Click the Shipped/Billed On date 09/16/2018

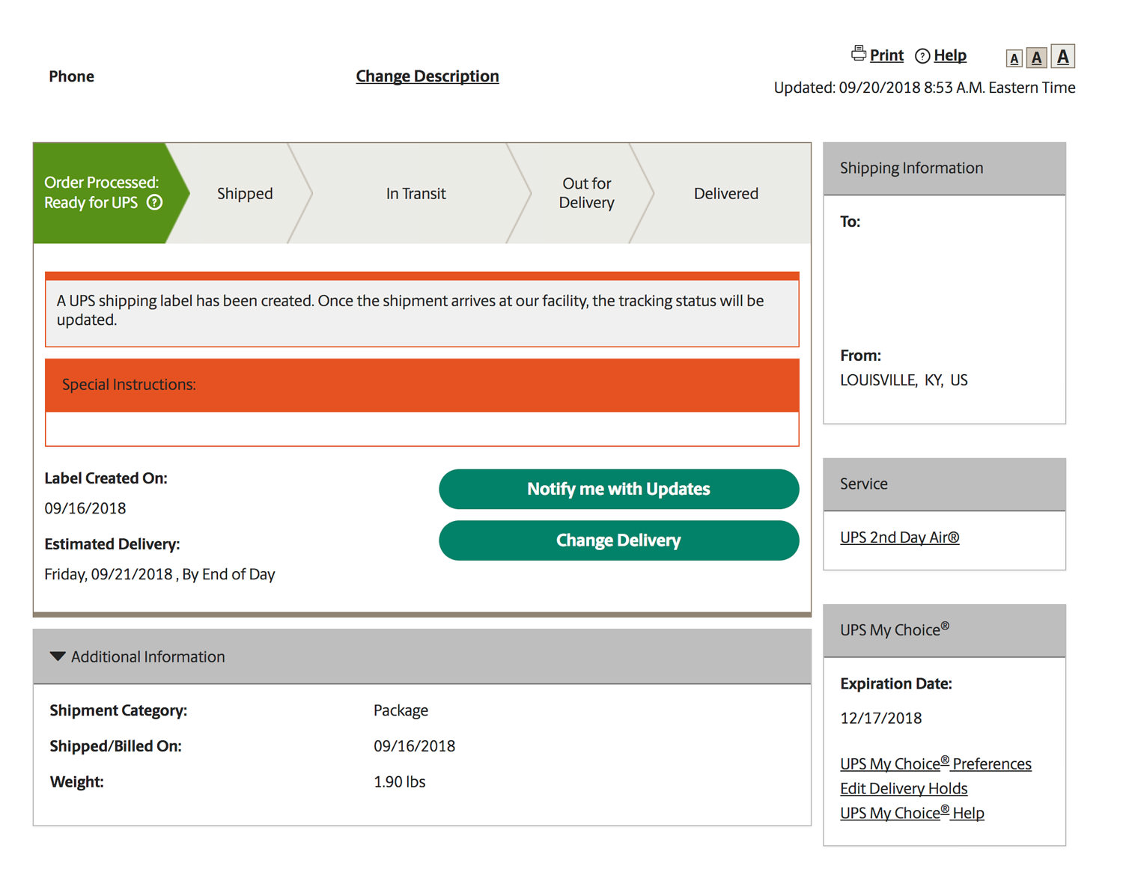click(x=415, y=746)
